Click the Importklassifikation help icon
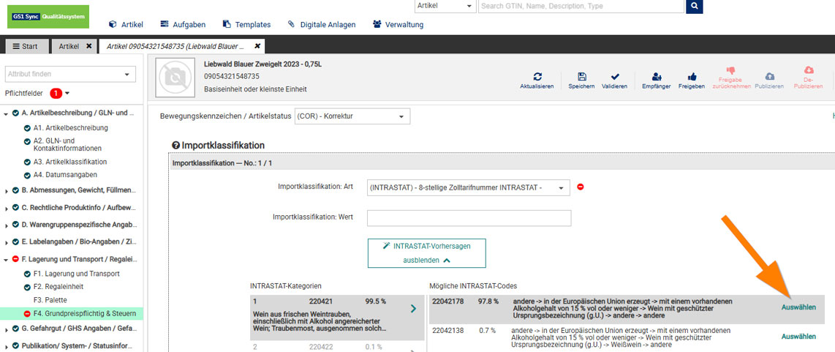The width and height of the screenshot is (835, 352). (x=175, y=145)
